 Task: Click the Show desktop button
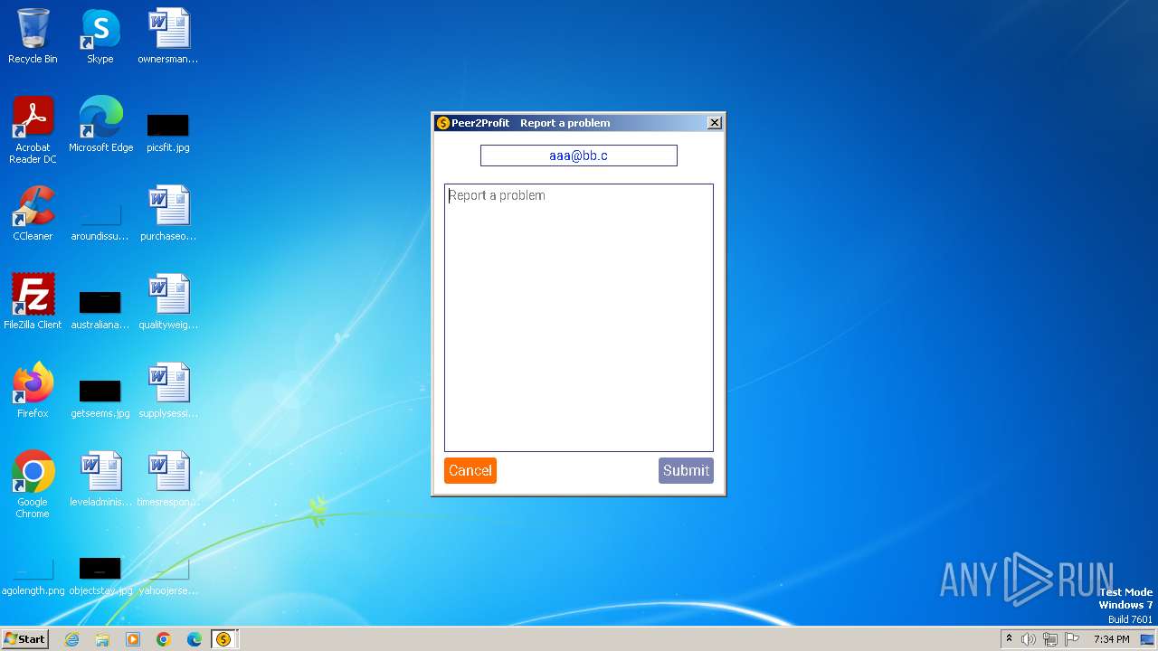[1149, 639]
